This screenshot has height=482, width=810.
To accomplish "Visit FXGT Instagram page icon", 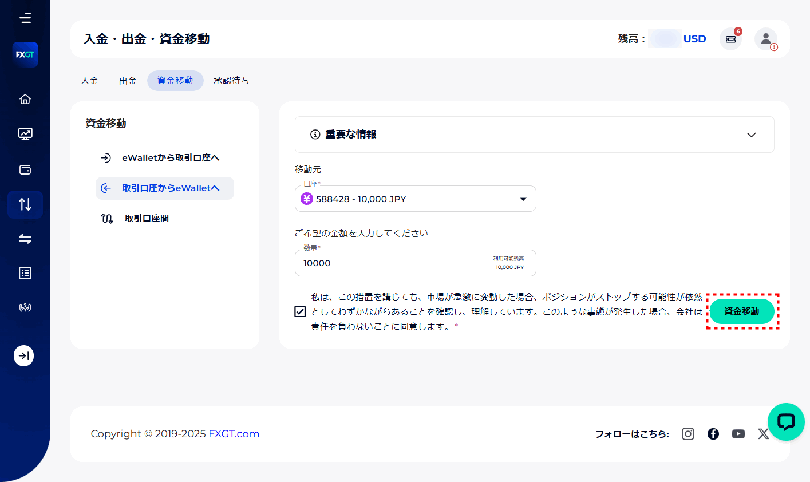I will pos(688,434).
